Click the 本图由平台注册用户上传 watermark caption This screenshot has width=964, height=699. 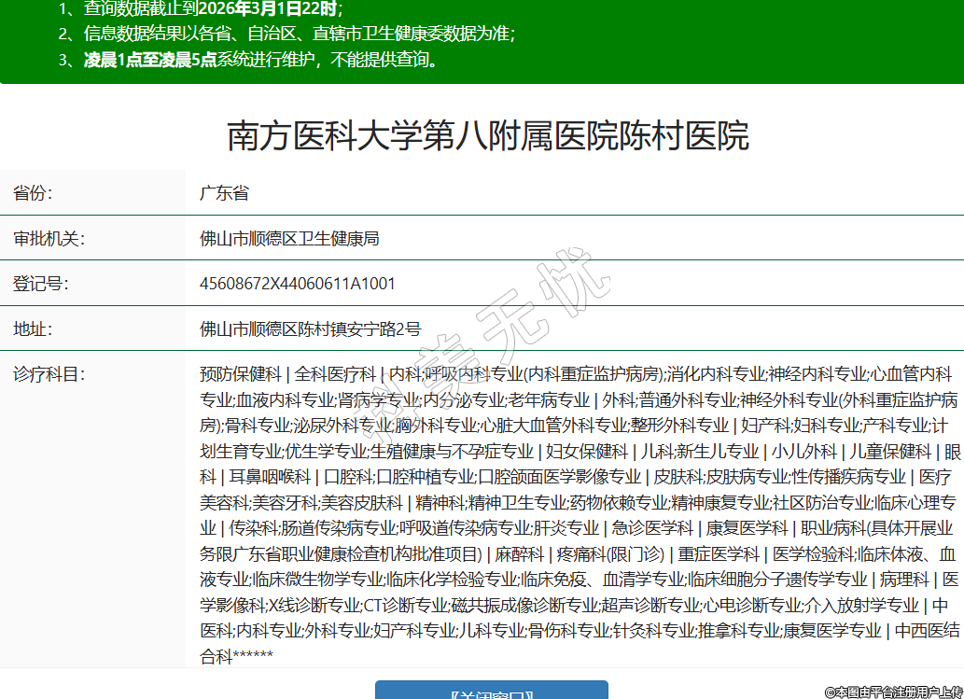[893, 692]
